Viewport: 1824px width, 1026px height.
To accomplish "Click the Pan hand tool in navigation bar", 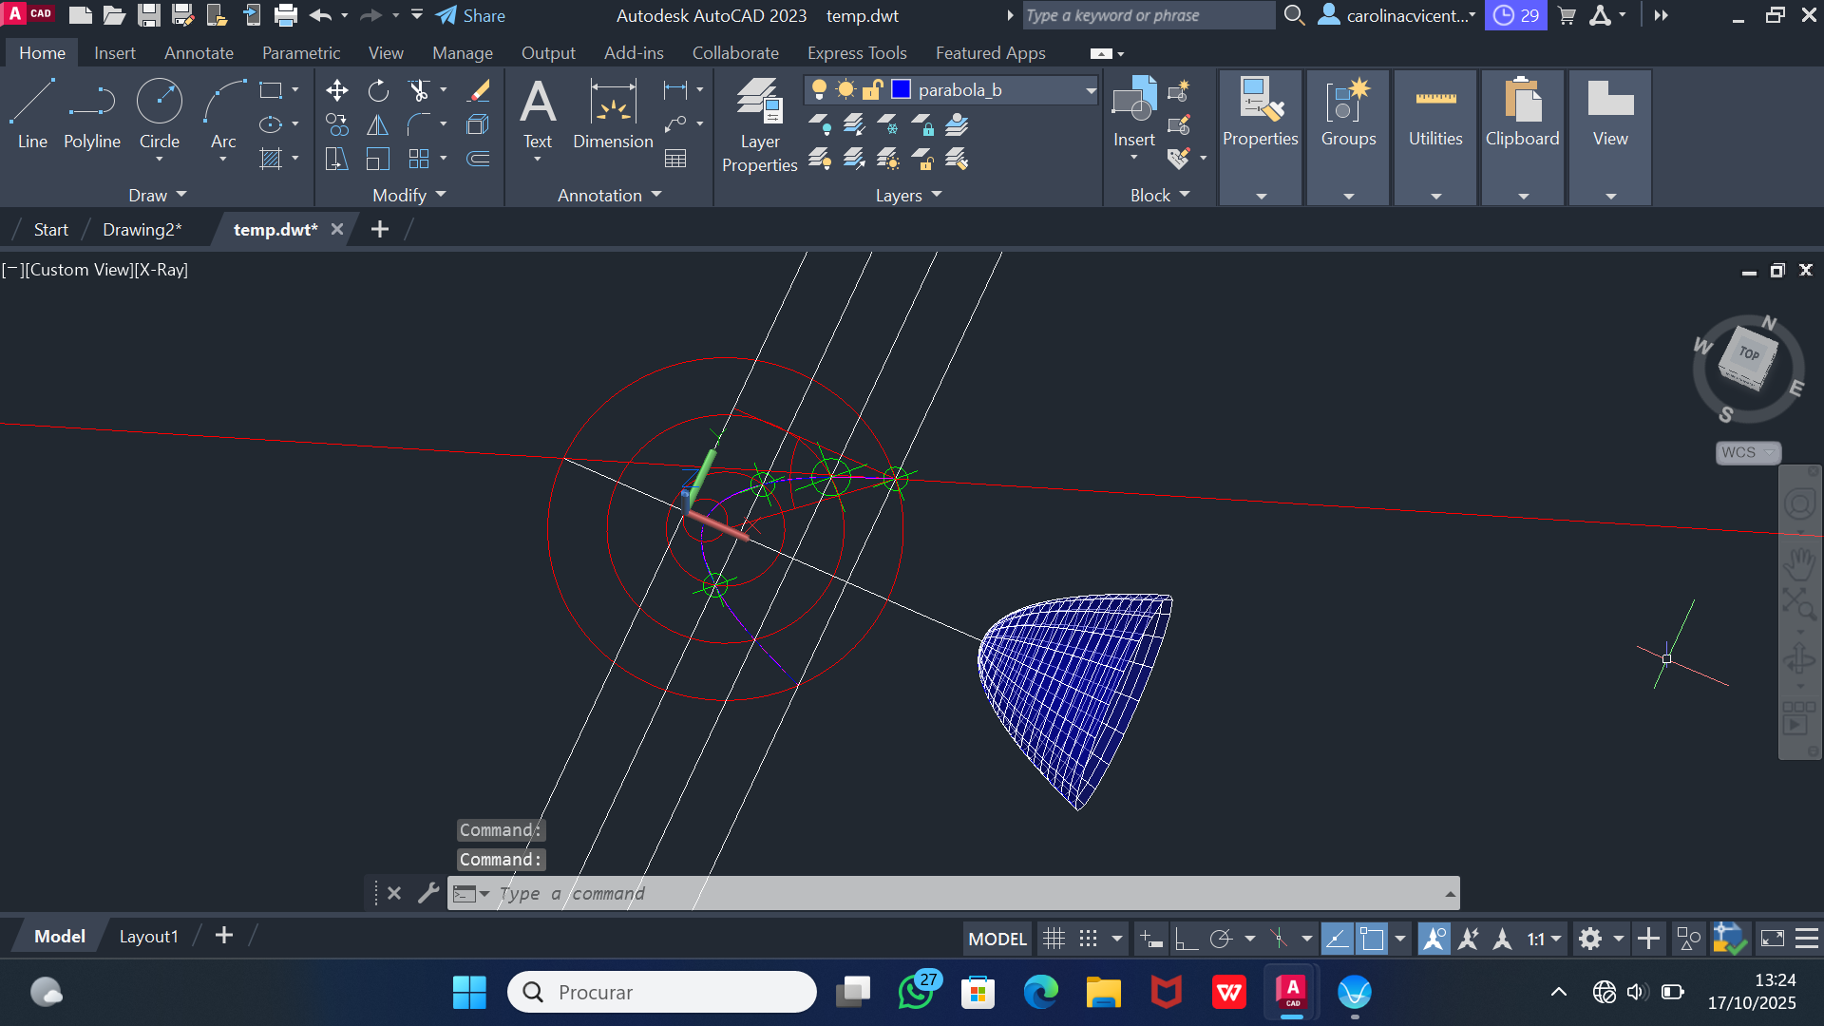I will tap(1799, 564).
